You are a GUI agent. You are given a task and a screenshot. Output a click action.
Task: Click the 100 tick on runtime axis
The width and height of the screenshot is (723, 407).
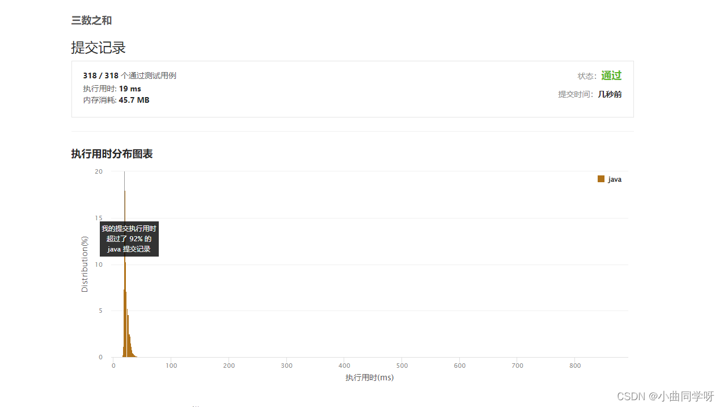[x=171, y=366]
